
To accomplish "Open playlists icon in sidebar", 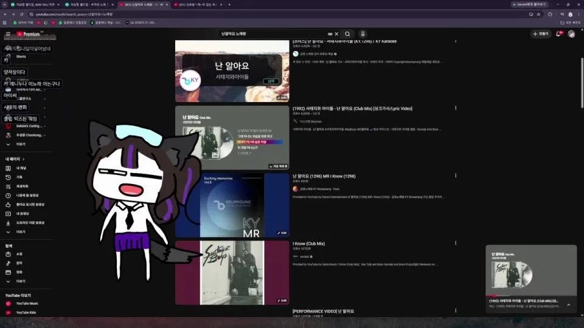I will tap(8, 186).
